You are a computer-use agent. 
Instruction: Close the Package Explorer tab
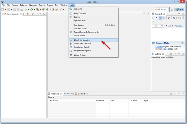coord(21,14)
